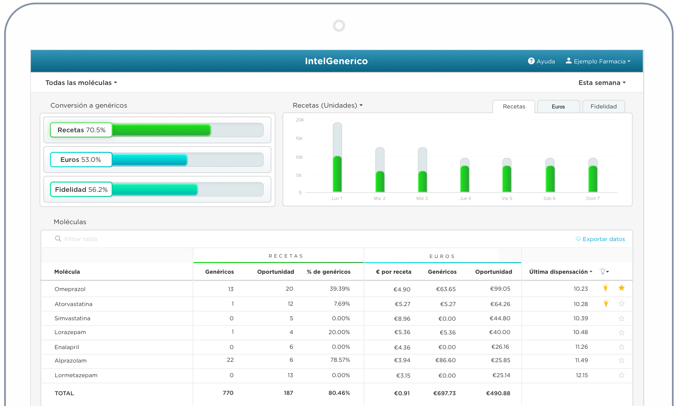Open the Esta semana period dropdown

click(602, 83)
